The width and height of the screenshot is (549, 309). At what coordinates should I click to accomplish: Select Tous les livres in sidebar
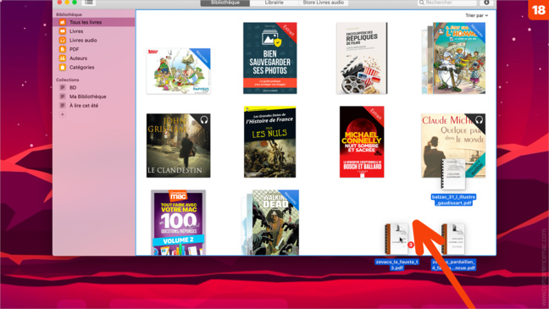click(x=94, y=22)
